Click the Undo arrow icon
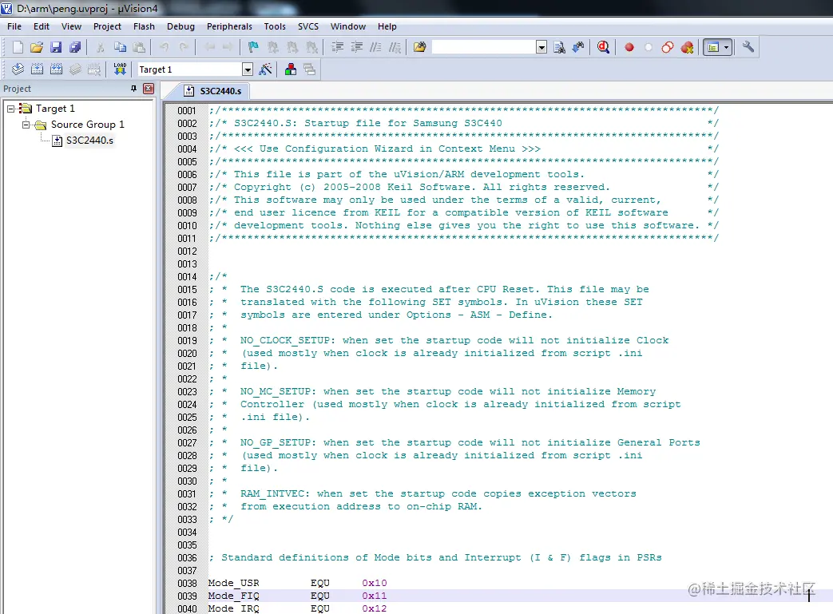The height and width of the screenshot is (614, 833). 165,47
